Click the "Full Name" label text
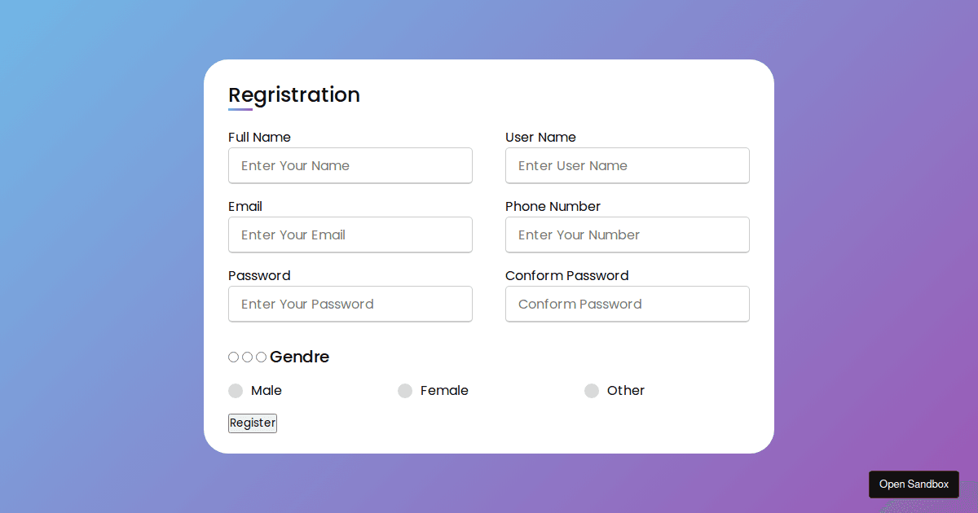Image resolution: width=978 pixels, height=513 pixels. coord(259,137)
